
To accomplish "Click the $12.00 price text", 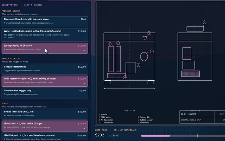I will (82, 31).
